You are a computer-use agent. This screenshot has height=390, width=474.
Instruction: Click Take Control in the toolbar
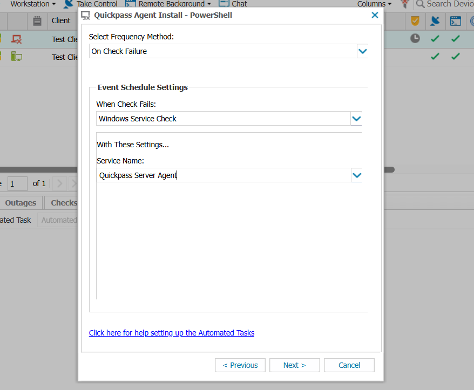tap(97, 4)
